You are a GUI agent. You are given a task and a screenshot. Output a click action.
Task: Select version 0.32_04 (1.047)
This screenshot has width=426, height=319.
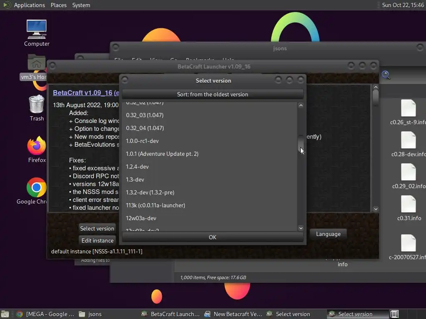point(210,128)
